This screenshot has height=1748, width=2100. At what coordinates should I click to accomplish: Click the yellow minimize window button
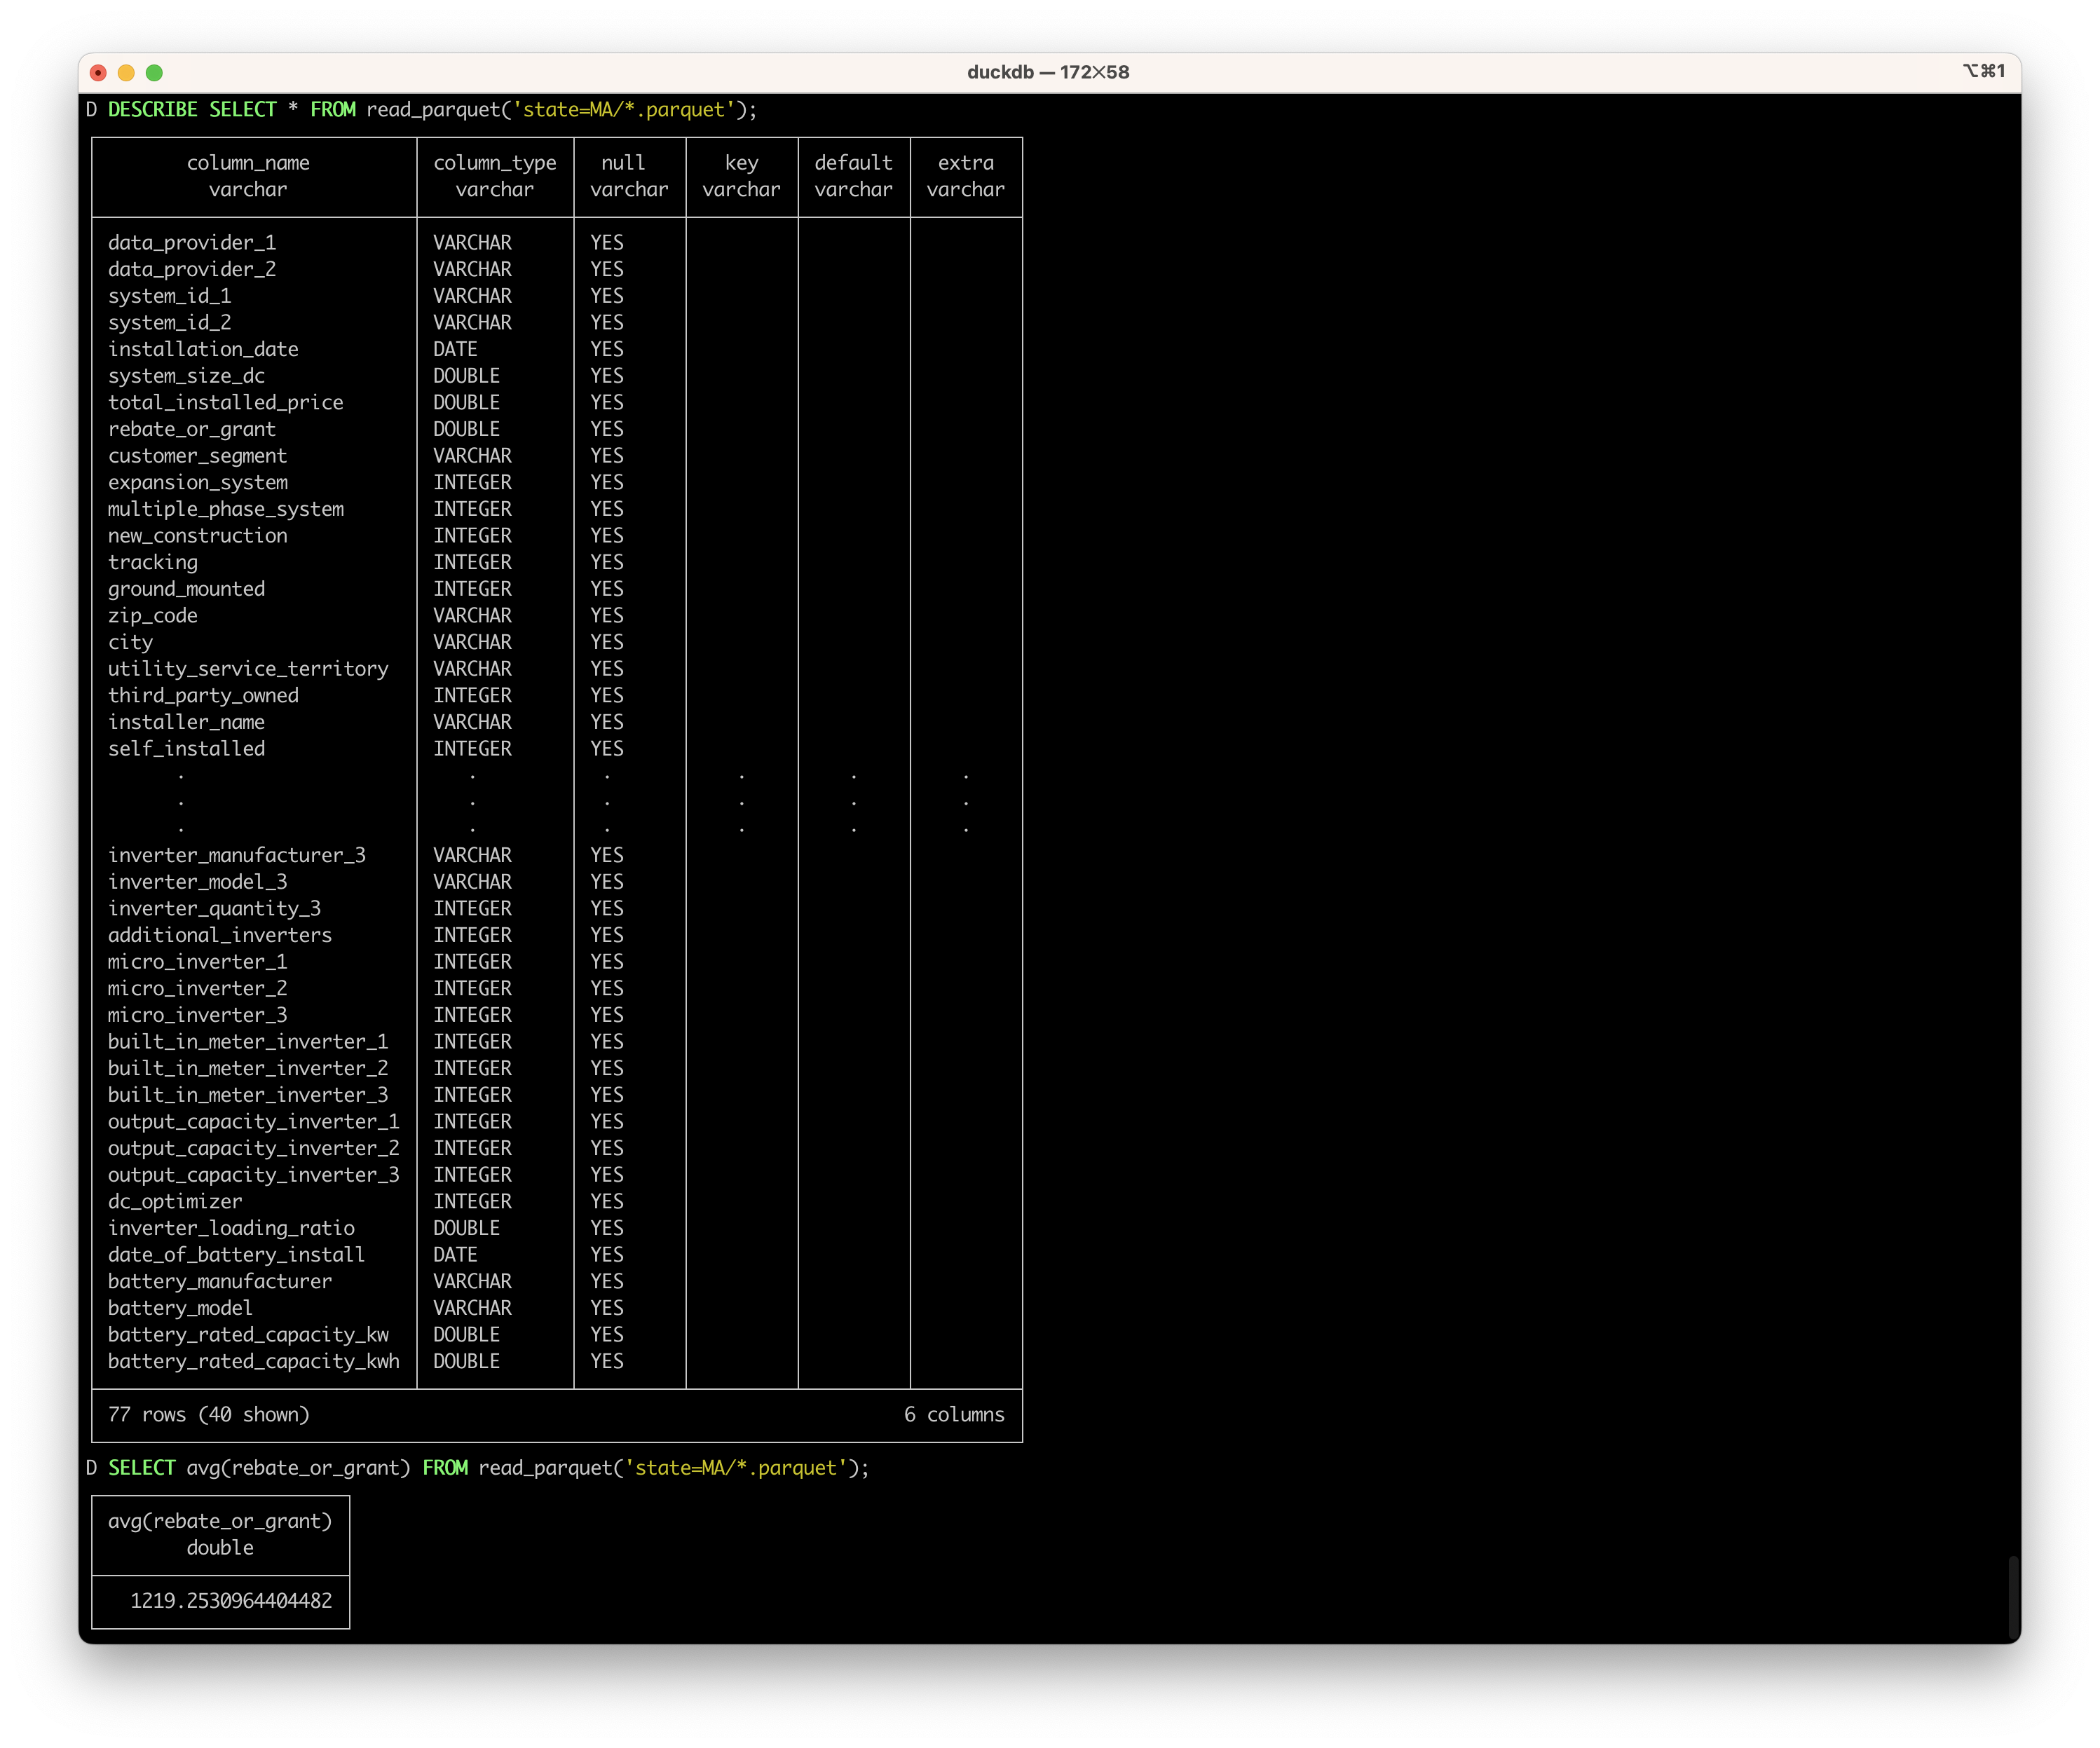click(126, 72)
